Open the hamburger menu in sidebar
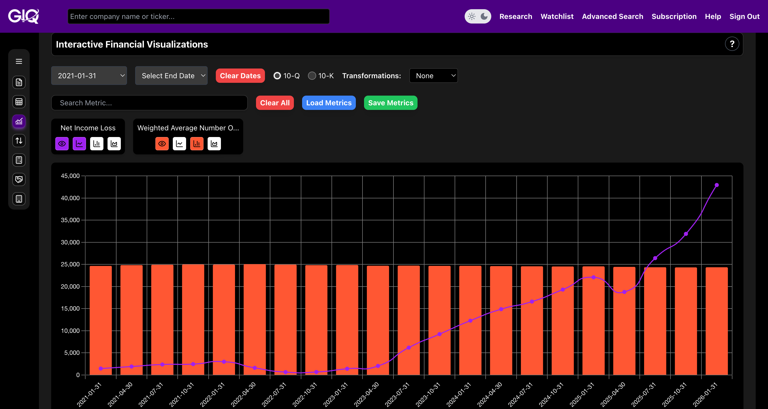Viewport: 768px width, 409px height. (19, 61)
